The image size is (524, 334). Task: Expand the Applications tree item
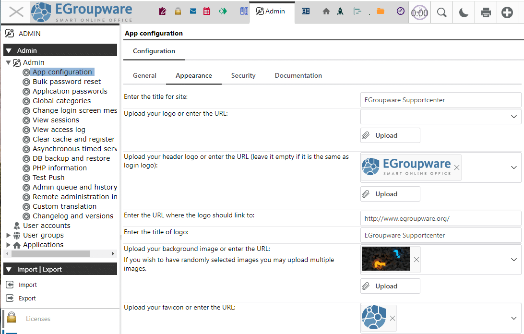8,245
